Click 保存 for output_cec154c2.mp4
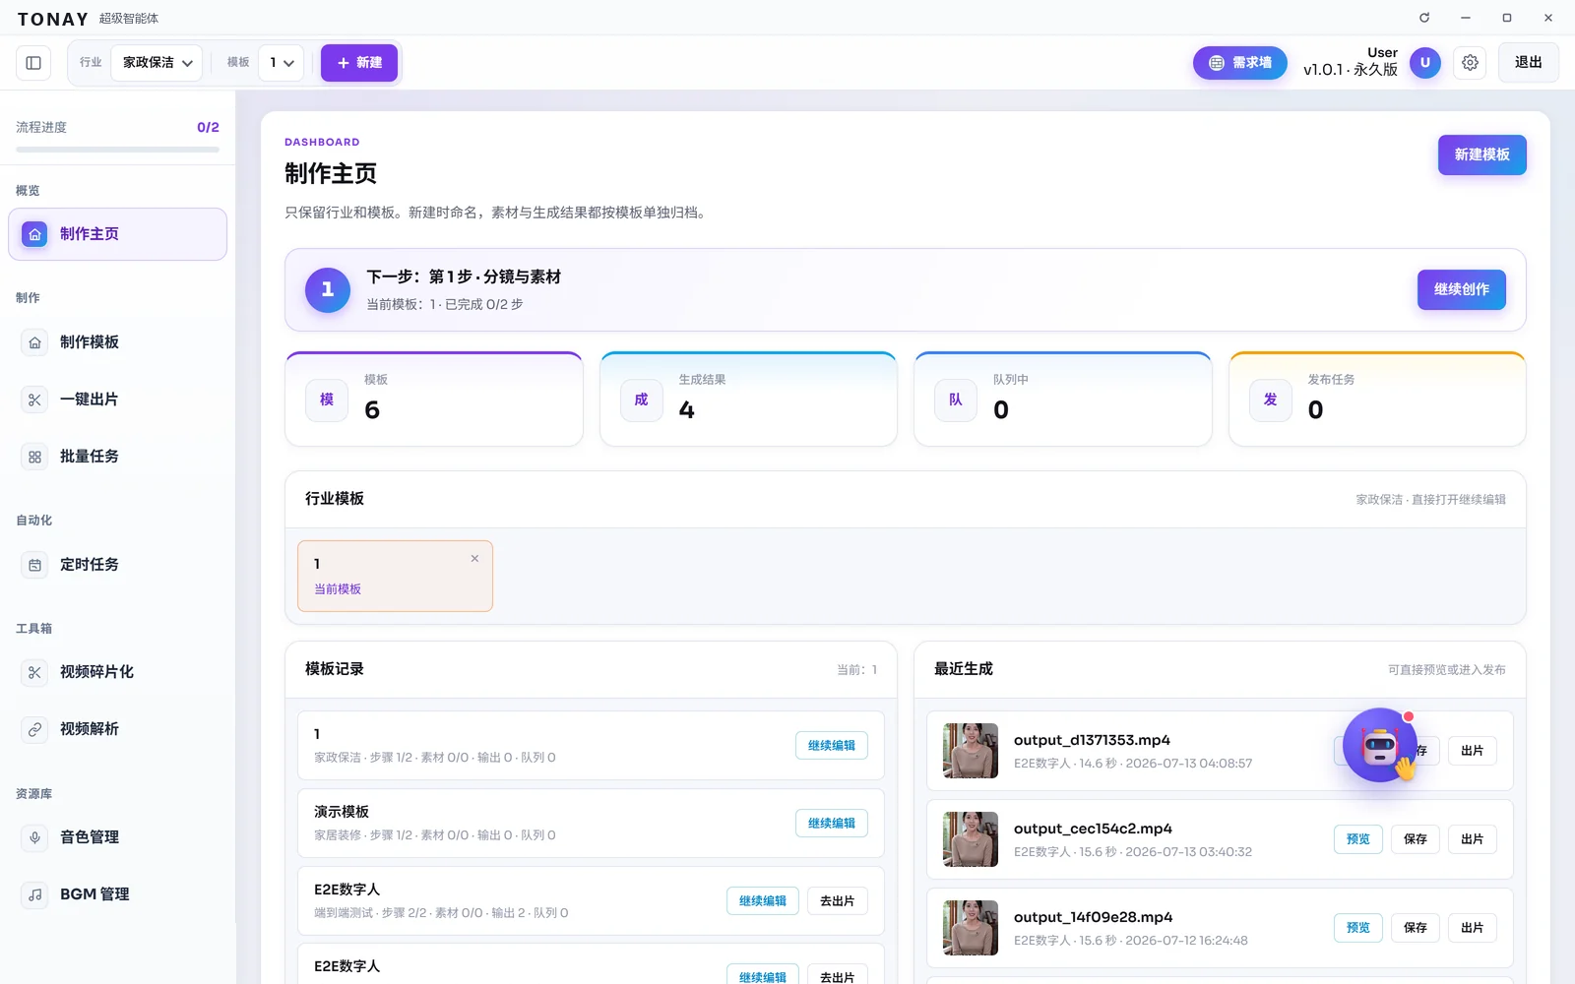 (x=1416, y=839)
